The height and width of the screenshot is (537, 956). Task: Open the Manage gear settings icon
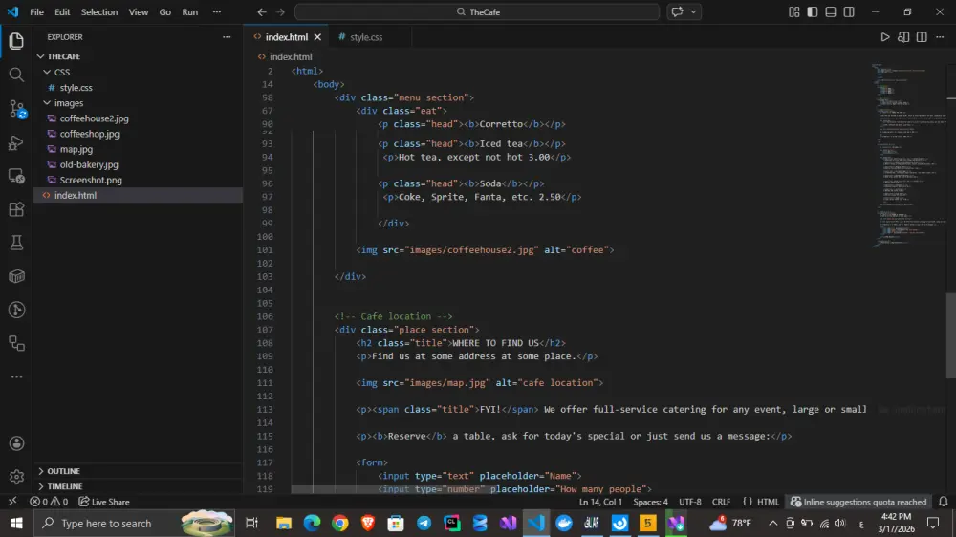(16, 476)
